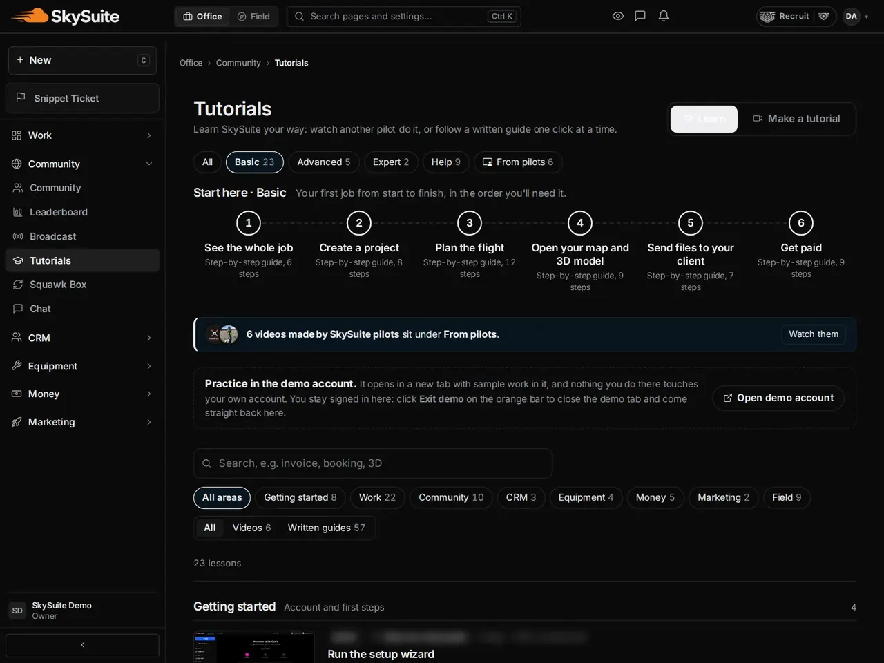The width and height of the screenshot is (884, 663).
Task: Open Squawk Box in the sidebar
Action: (x=82, y=285)
